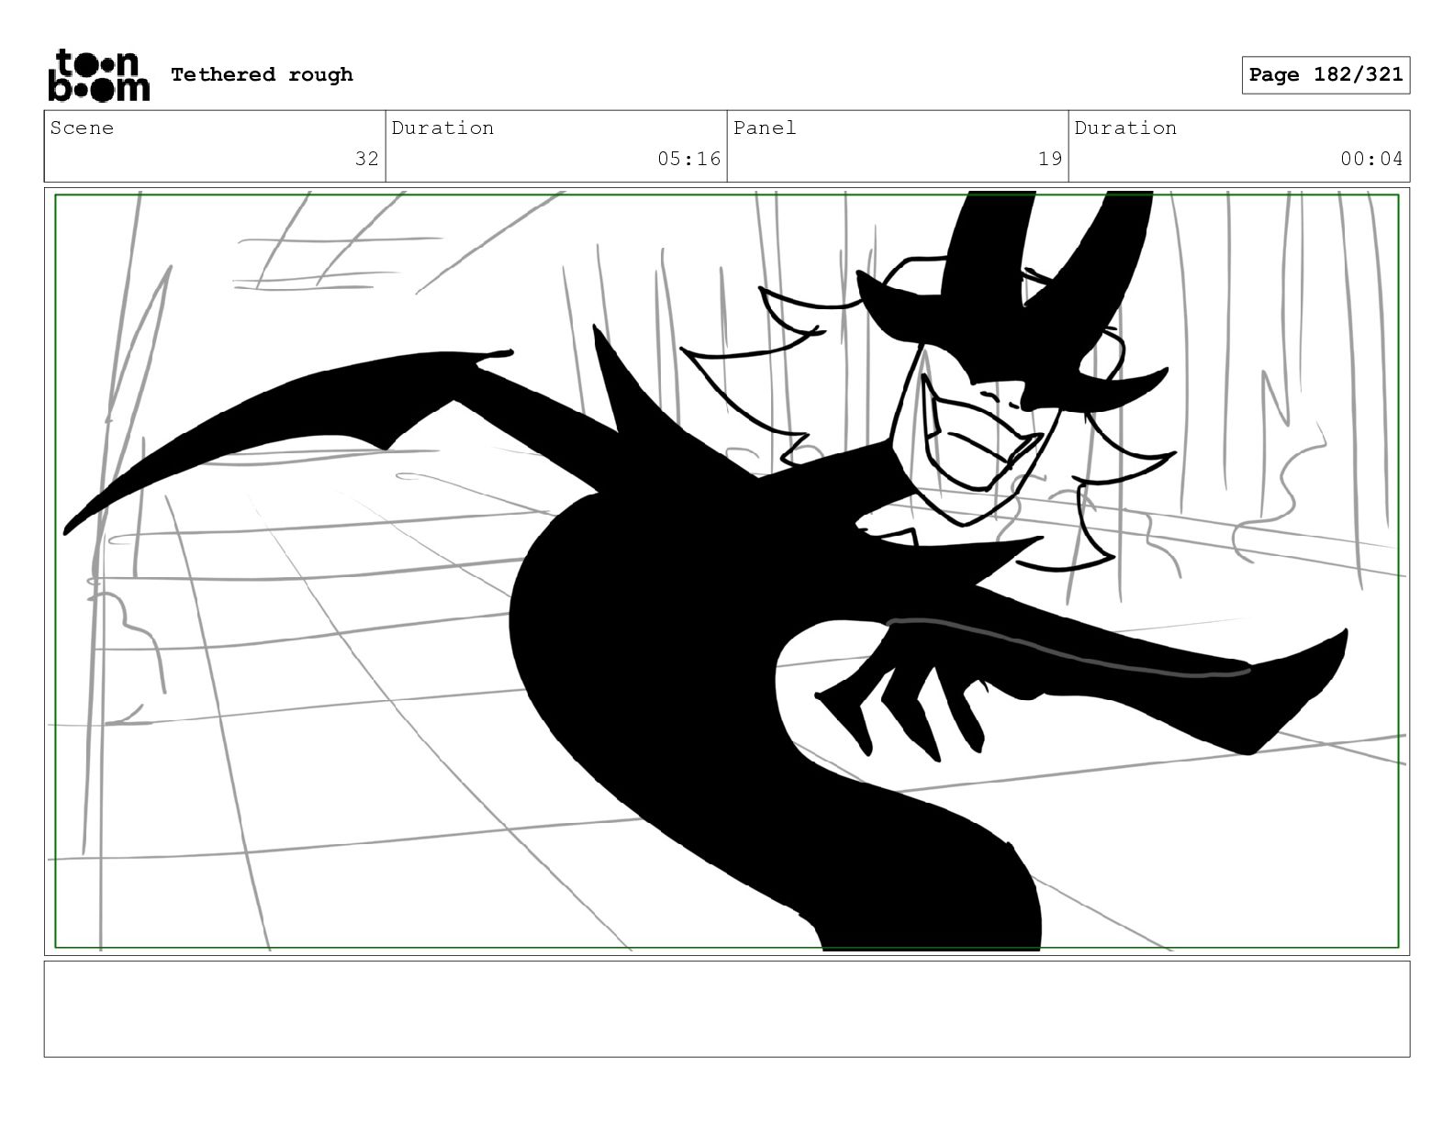Viewport: 1454px width, 1123px height.
Task: Click the panel duration value '00:04'
Action: (x=1371, y=159)
